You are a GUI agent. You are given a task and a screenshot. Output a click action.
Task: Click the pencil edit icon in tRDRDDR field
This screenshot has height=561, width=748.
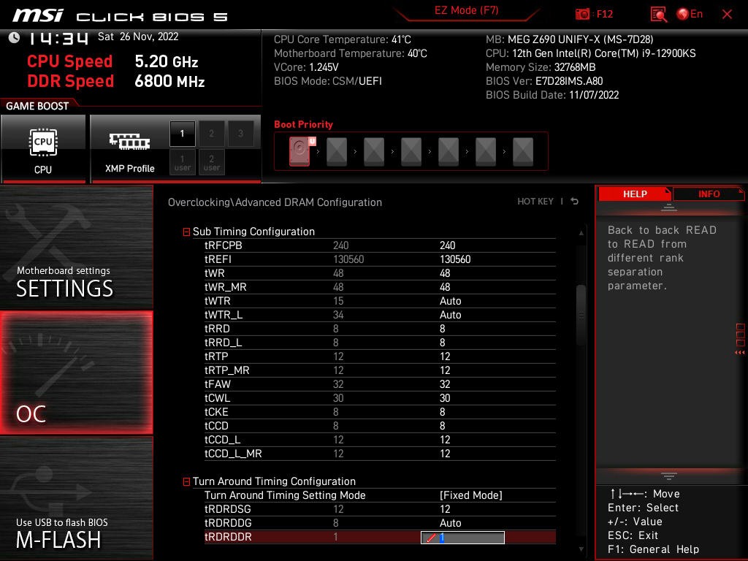click(x=431, y=538)
